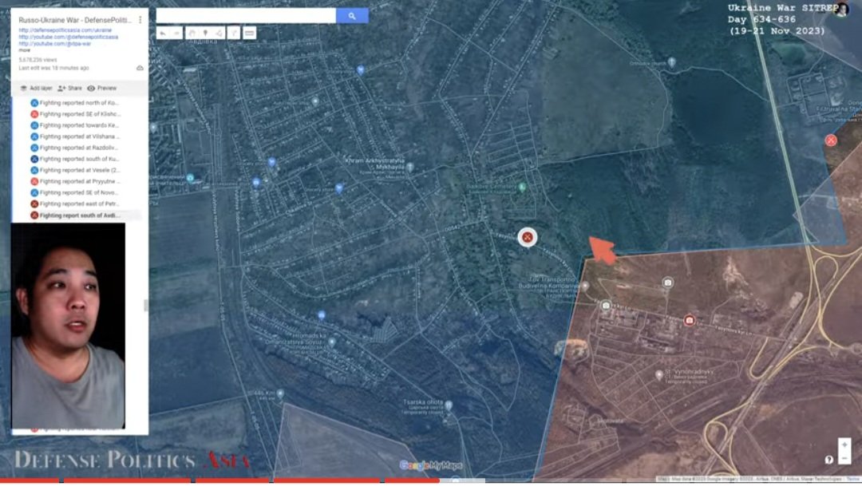The image size is (862, 498).
Task: Click the undo arrow in map toolbar
Action: (163, 34)
